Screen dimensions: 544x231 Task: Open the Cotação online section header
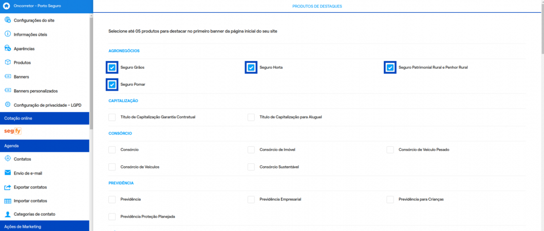click(x=44, y=118)
